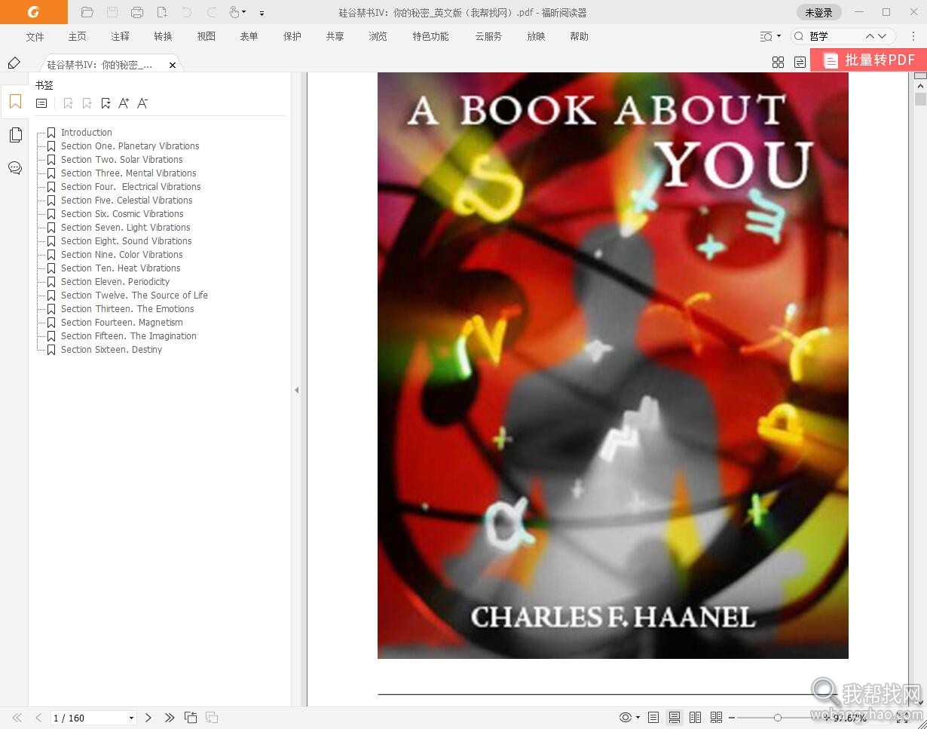Decrease bookmark text size
This screenshot has width=927, height=729.
[142, 103]
